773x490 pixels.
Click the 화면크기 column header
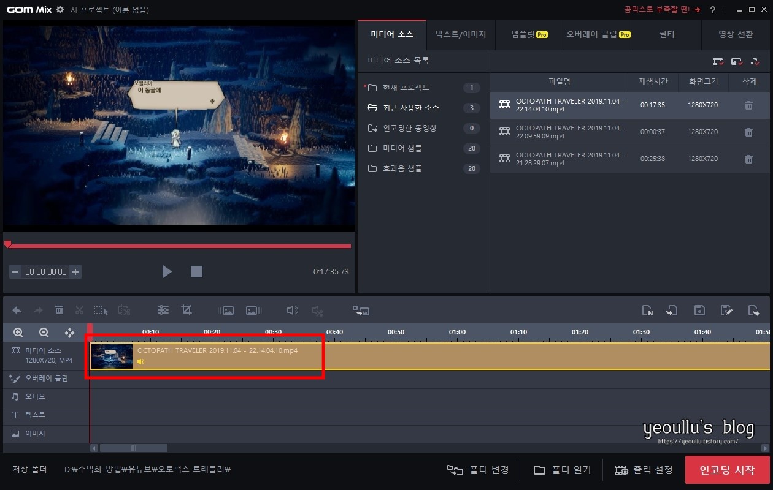(702, 81)
